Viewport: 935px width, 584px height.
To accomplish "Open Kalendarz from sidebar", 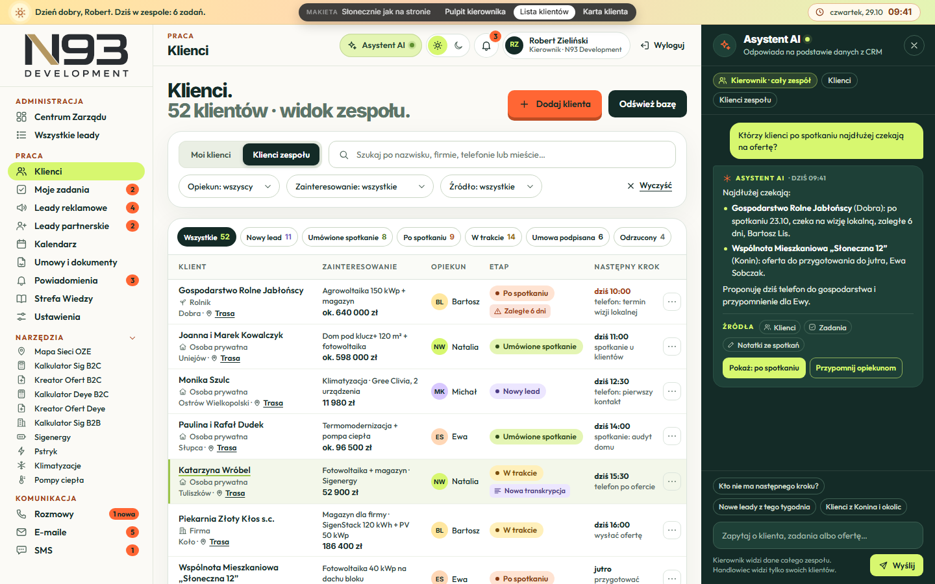I will (77, 244).
